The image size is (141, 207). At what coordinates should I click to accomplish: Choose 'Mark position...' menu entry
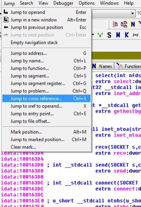[x=46, y=132]
